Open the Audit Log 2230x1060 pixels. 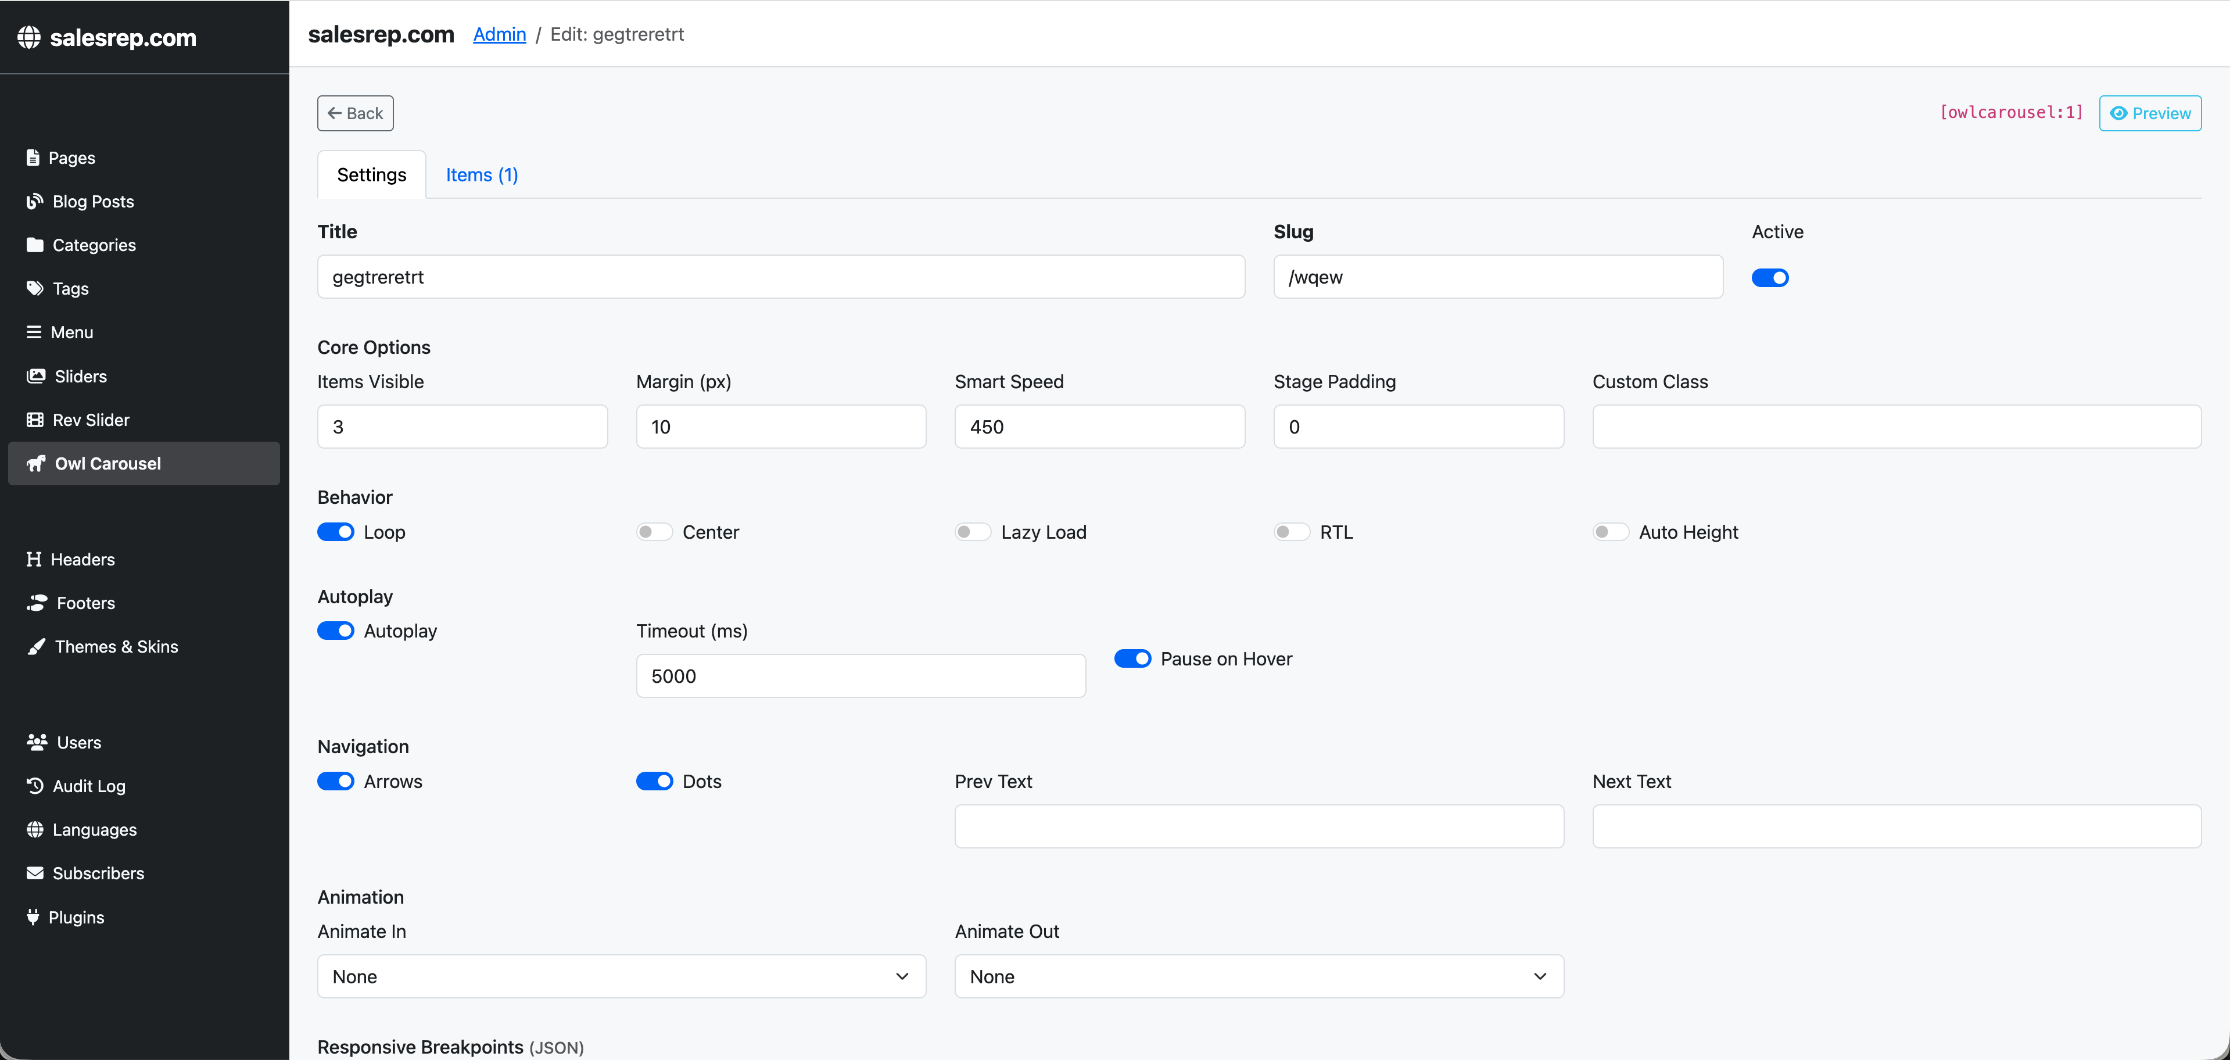pyautogui.click(x=88, y=786)
